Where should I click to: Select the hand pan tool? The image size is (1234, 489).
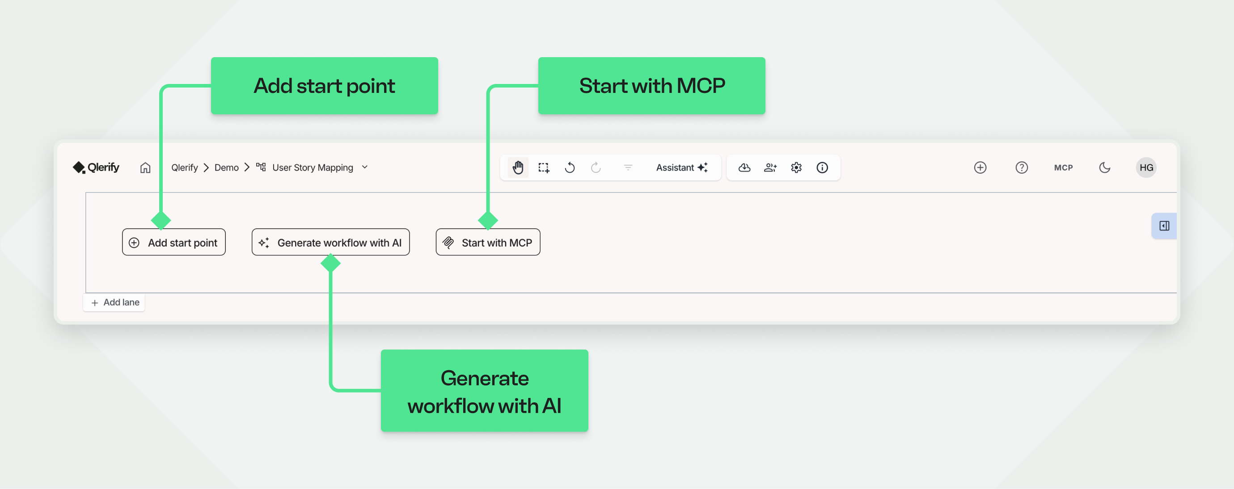point(518,167)
